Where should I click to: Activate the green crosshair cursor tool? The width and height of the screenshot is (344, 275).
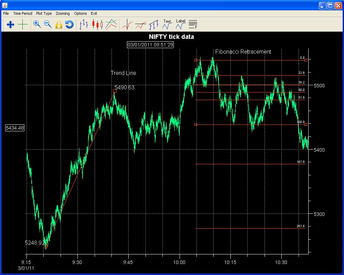point(23,24)
